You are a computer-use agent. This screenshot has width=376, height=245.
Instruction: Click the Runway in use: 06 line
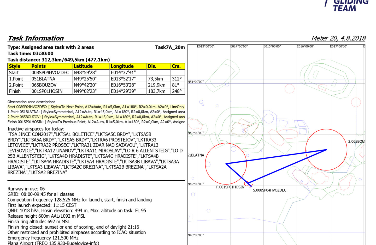[26, 189]
